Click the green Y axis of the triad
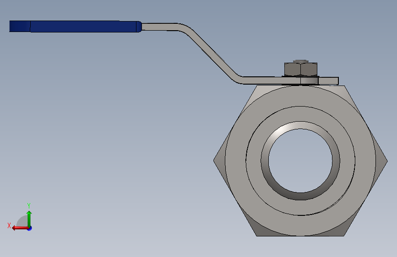 pyautogui.click(x=29, y=219)
